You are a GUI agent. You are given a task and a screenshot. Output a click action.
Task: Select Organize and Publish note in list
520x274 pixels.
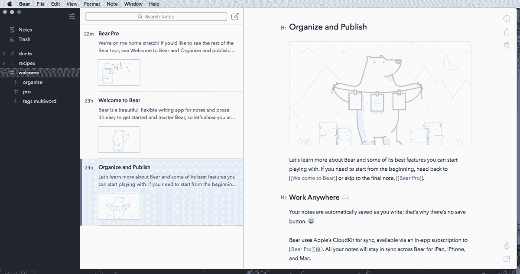point(162,192)
